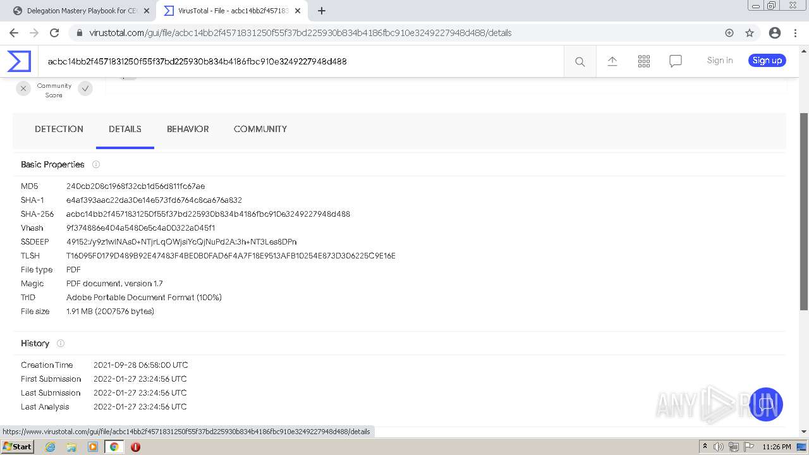Click the SHA-256 hash value
The image size is (809, 455).
pyautogui.click(x=209, y=214)
